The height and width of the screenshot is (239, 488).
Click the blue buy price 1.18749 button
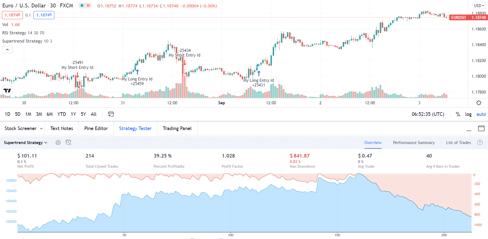pyautogui.click(x=44, y=15)
